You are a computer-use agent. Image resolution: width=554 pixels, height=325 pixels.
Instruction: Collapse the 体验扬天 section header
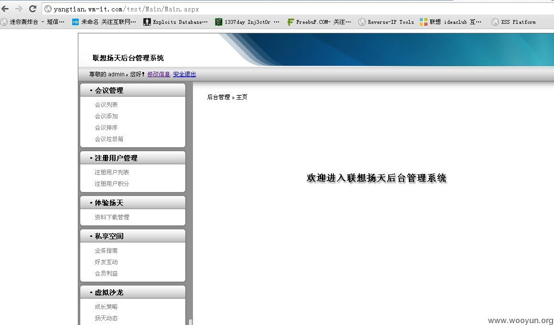click(133, 203)
